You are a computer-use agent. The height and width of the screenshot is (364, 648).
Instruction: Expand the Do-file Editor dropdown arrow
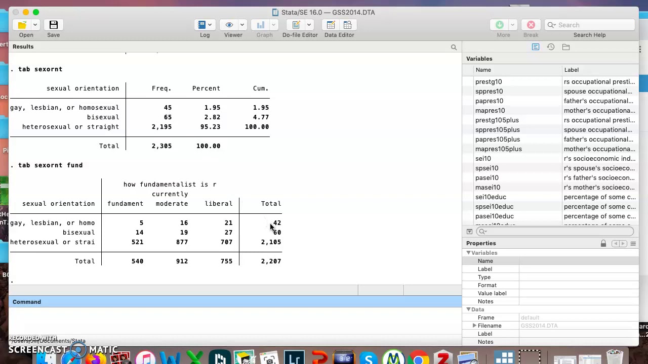click(x=309, y=25)
